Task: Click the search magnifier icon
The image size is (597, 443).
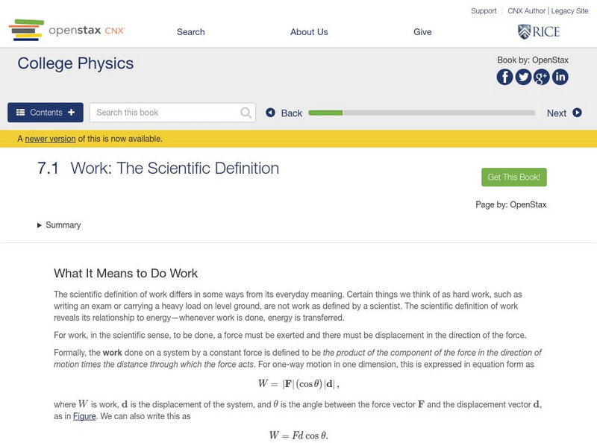Action: 246,113
